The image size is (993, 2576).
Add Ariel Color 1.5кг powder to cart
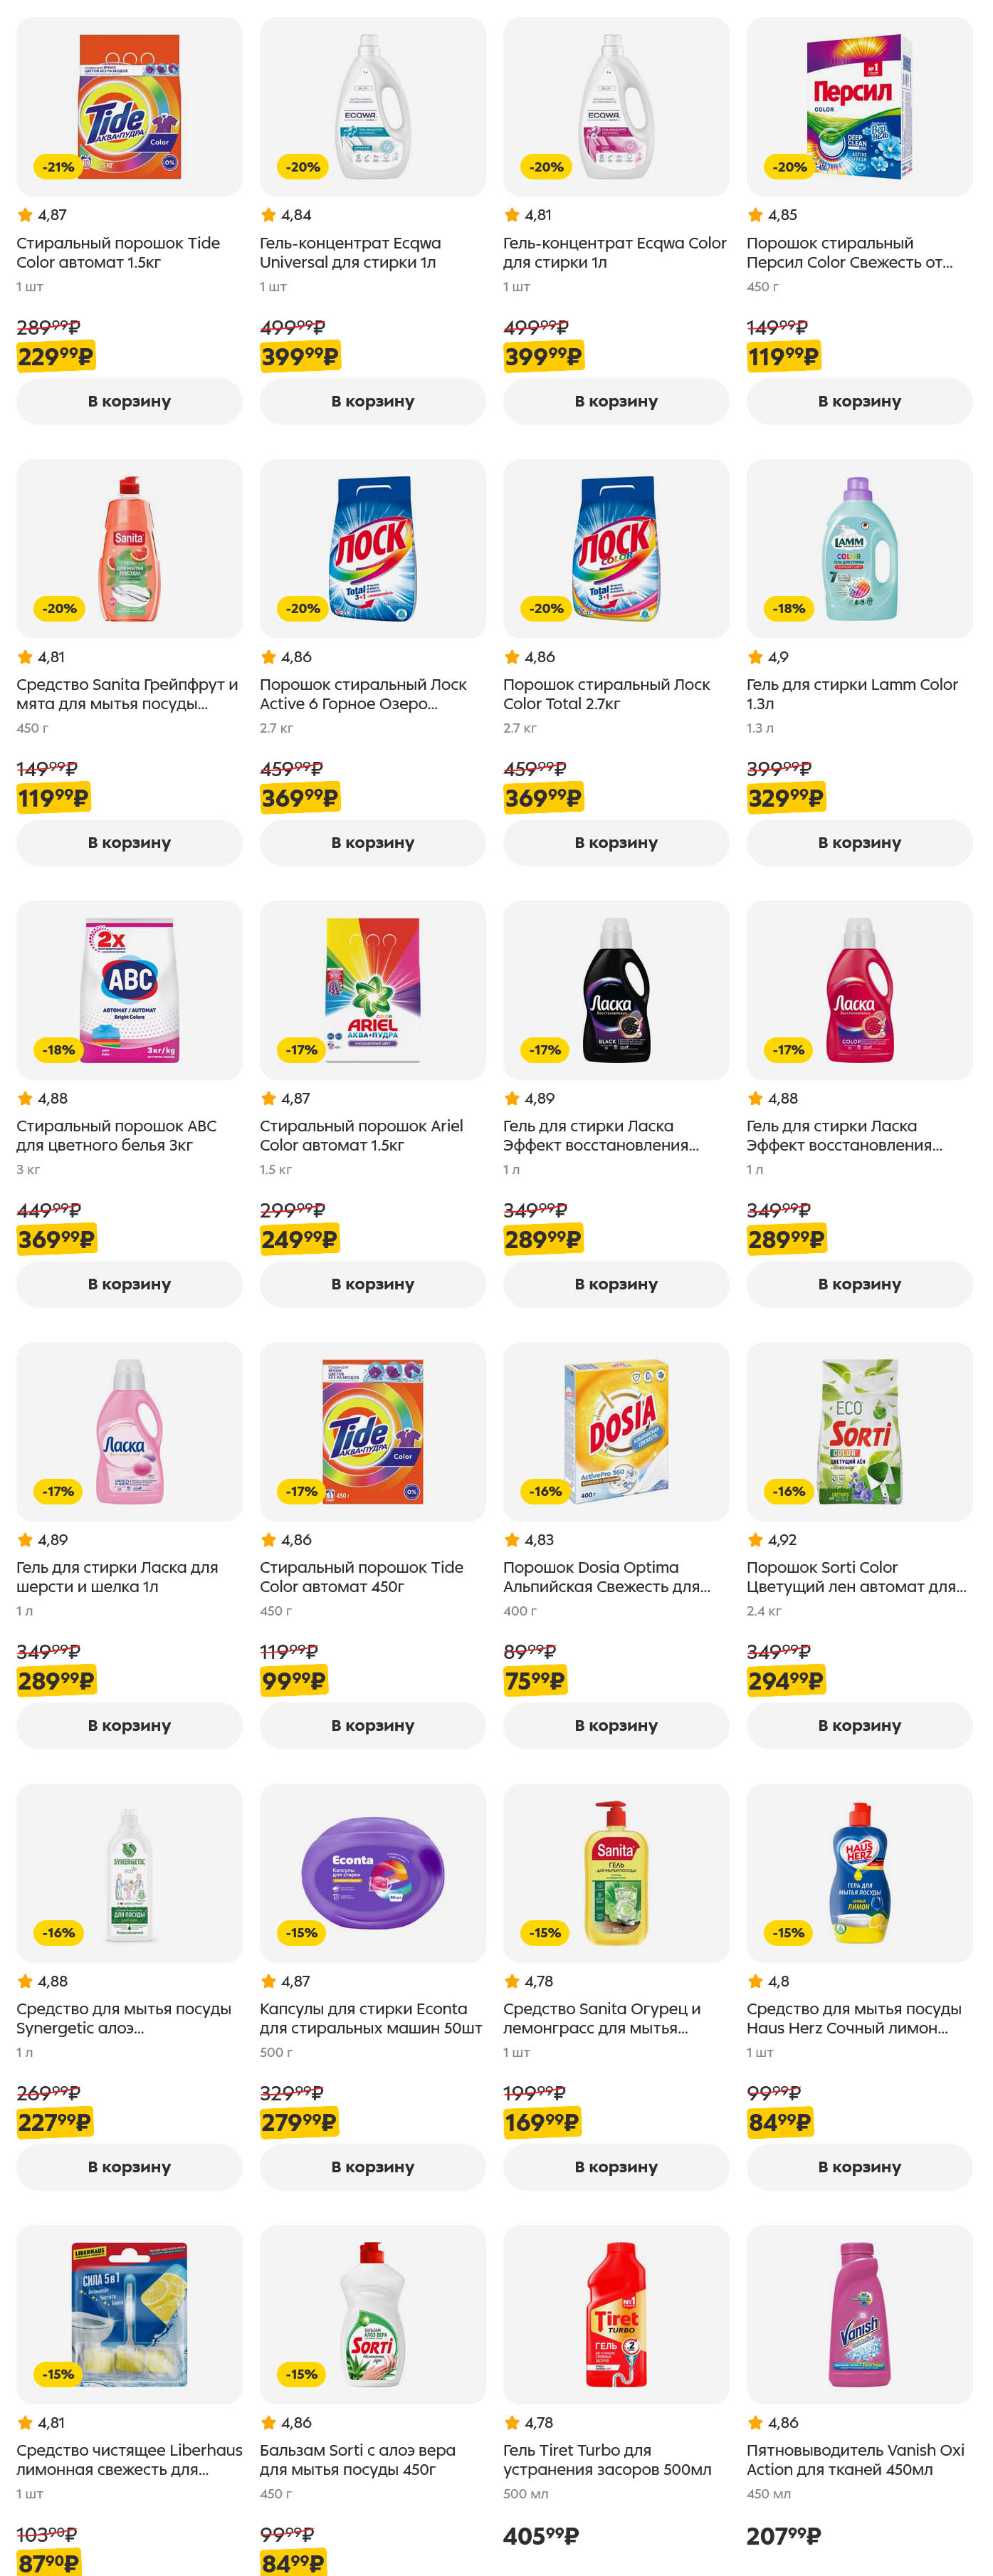point(372,1284)
